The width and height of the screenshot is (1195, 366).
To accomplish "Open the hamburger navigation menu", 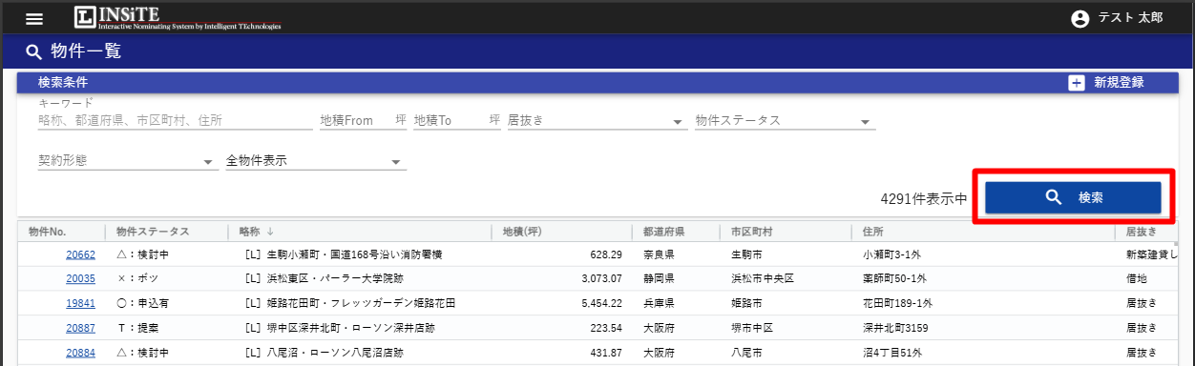I will coord(34,19).
